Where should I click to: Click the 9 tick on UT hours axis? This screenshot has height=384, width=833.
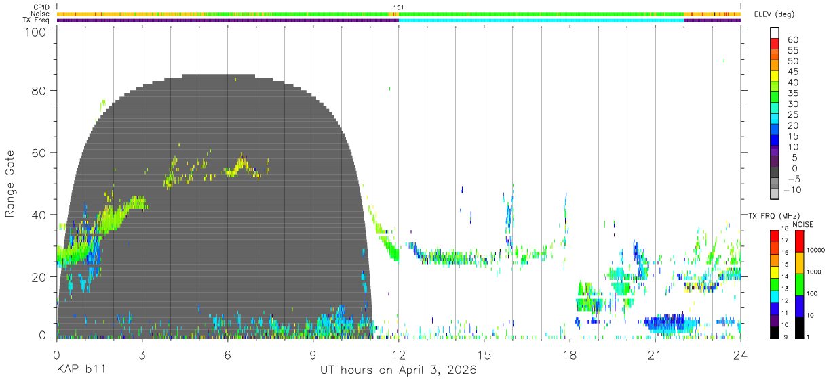point(313,354)
